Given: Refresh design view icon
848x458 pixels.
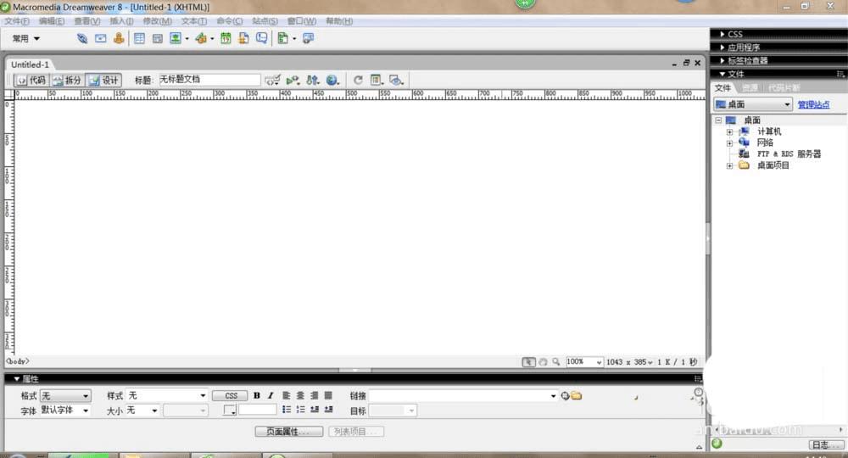Looking at the screenshot, I should (x=358, y=80).
